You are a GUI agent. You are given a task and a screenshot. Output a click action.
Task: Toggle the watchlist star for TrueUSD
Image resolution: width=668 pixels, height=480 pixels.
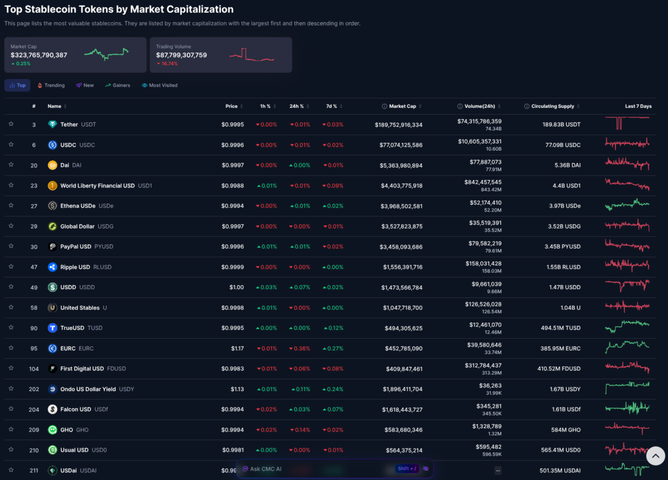[11, 328]
